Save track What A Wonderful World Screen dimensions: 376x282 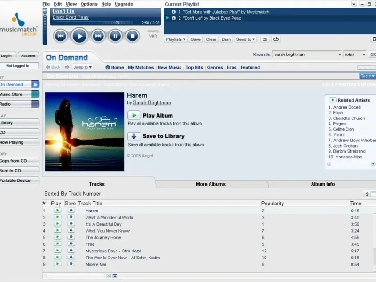(71, 217)
